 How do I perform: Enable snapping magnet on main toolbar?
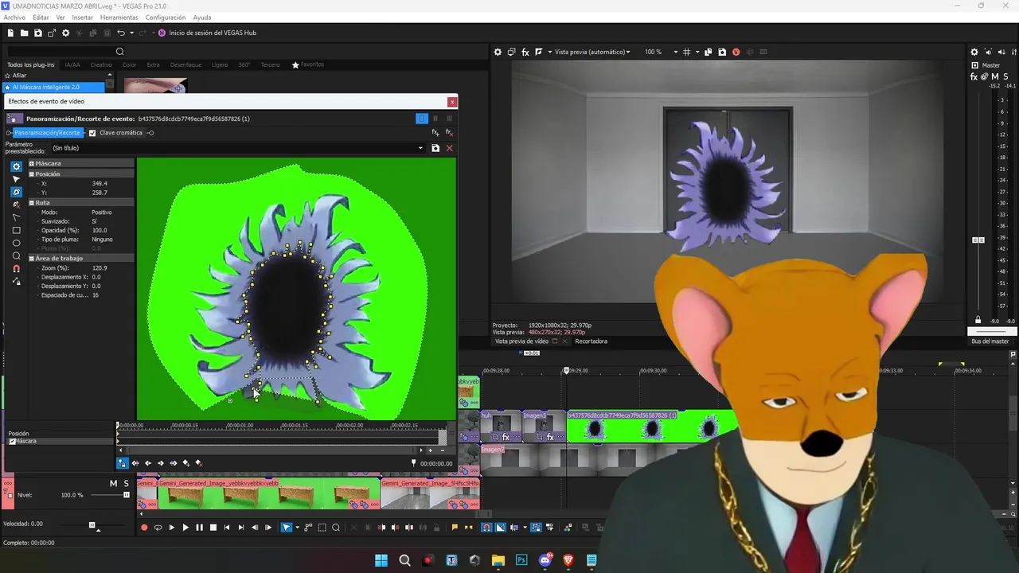click(486, 527)
